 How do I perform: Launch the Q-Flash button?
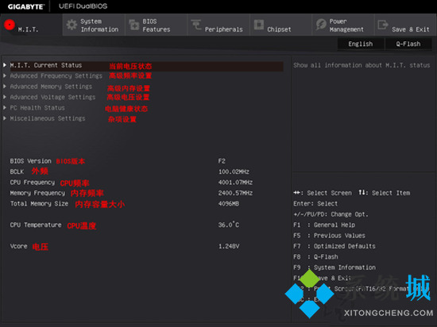pyautogui.click(x=408, y=44)
